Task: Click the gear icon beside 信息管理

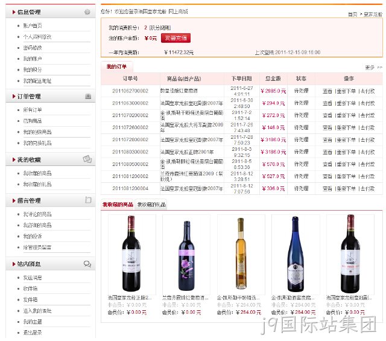Action: click(87, 12)
